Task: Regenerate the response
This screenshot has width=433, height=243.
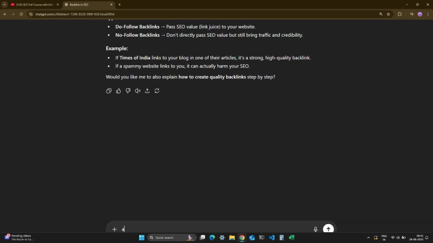Action: tap(157, 91)
